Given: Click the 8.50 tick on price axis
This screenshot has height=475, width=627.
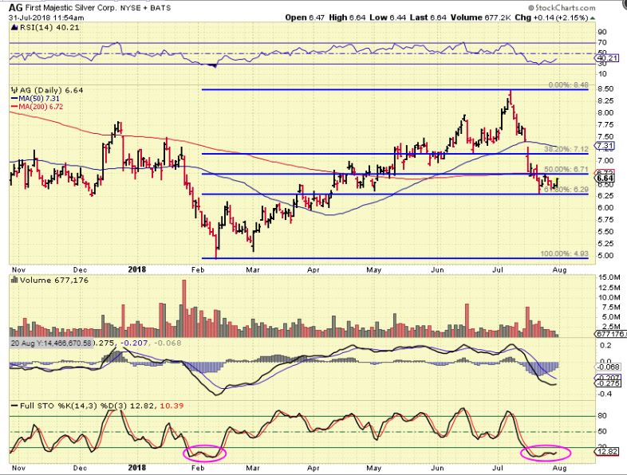Looking at the screenshot, I should pos(606,89).
